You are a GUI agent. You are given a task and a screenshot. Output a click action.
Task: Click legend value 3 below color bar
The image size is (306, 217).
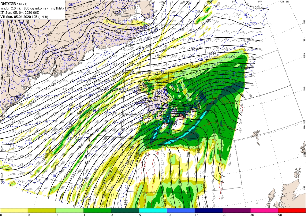pyautogui.click(x=112, y=215)
